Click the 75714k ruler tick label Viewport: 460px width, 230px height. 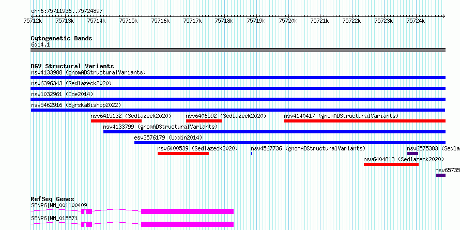tap(97, 21)
